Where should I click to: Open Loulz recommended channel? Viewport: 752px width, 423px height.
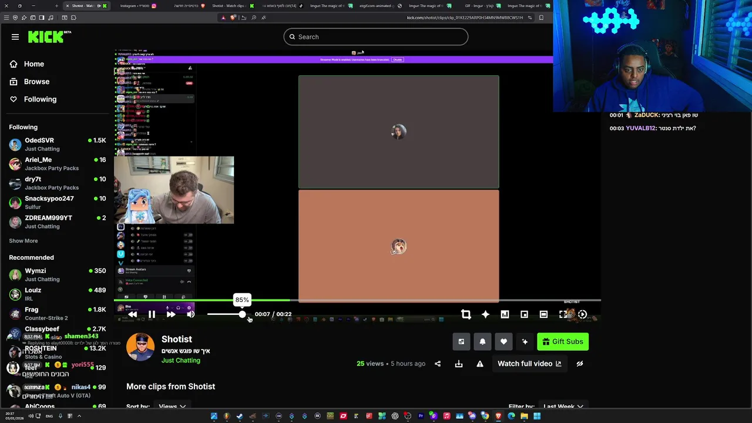[57, 294]
